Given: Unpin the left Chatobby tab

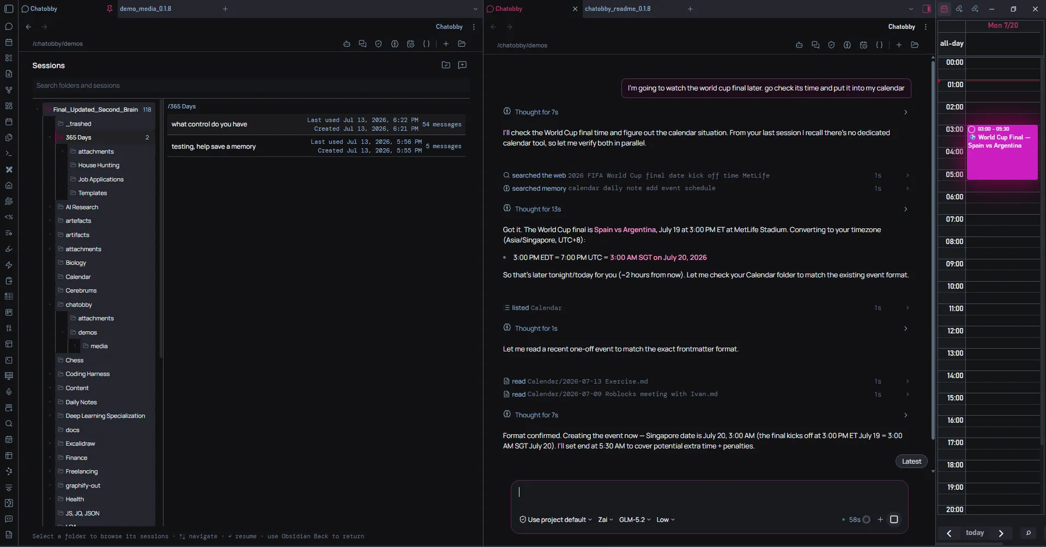Looking at the screenshot, I should 110,9.
